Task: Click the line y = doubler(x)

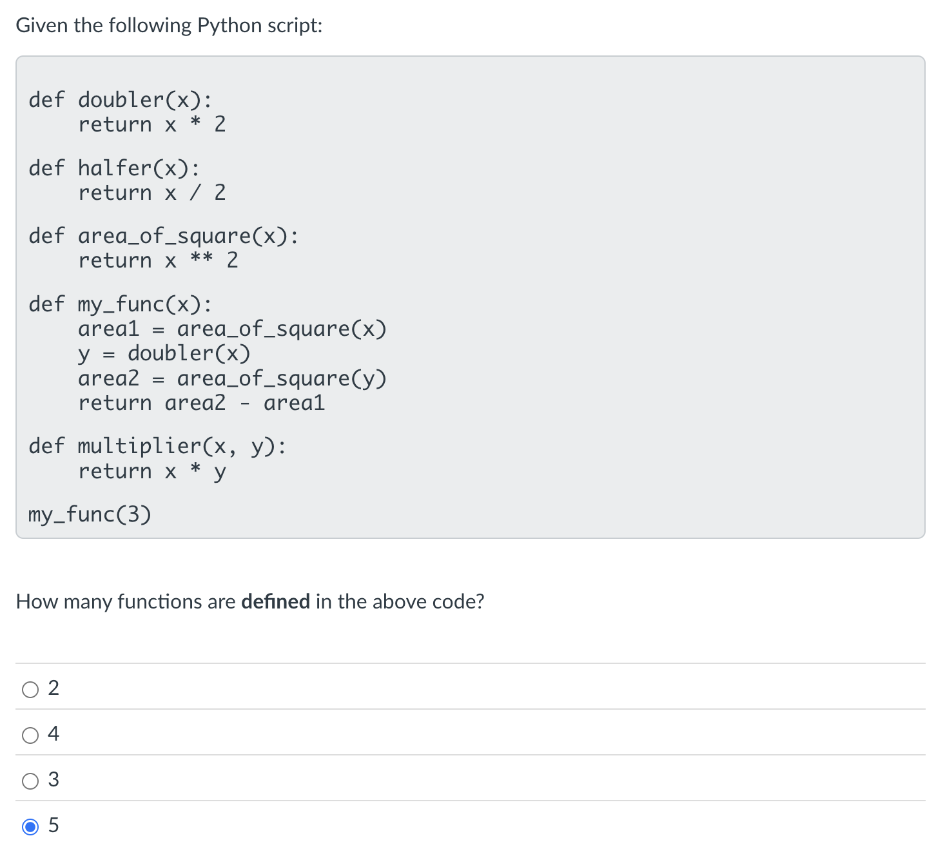Action: pos(164,353)
